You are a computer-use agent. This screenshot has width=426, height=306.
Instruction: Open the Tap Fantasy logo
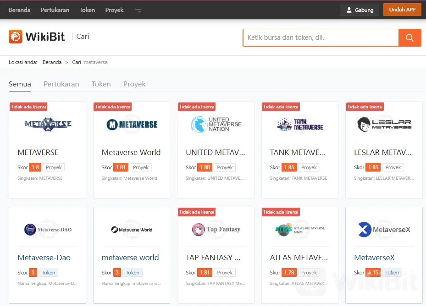[x=216, y=229]
